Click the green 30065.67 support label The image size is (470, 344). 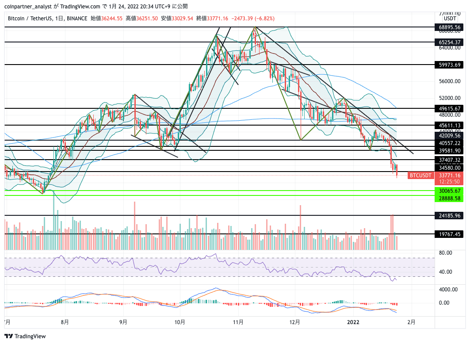point(449,191)
